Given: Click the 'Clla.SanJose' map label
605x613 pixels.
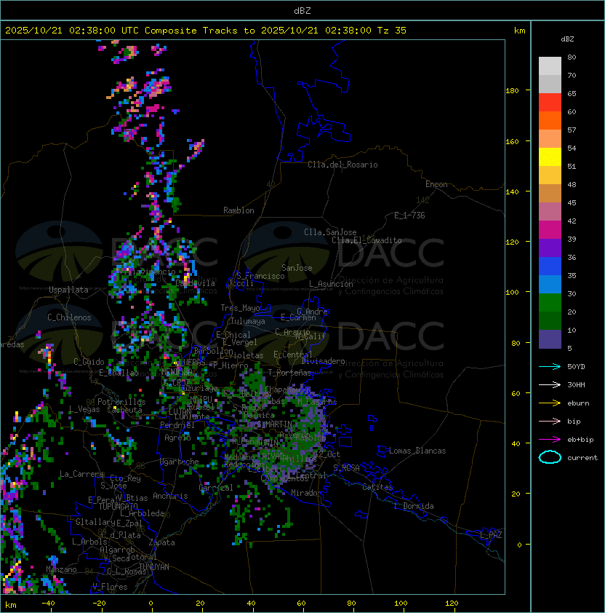Looking at the screenshot, I should 330,232.
